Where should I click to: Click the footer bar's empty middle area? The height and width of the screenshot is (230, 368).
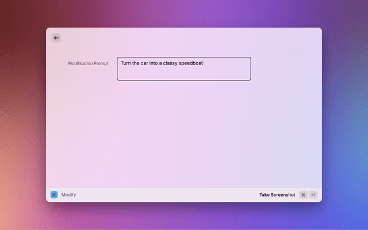(x=167, y=195)
